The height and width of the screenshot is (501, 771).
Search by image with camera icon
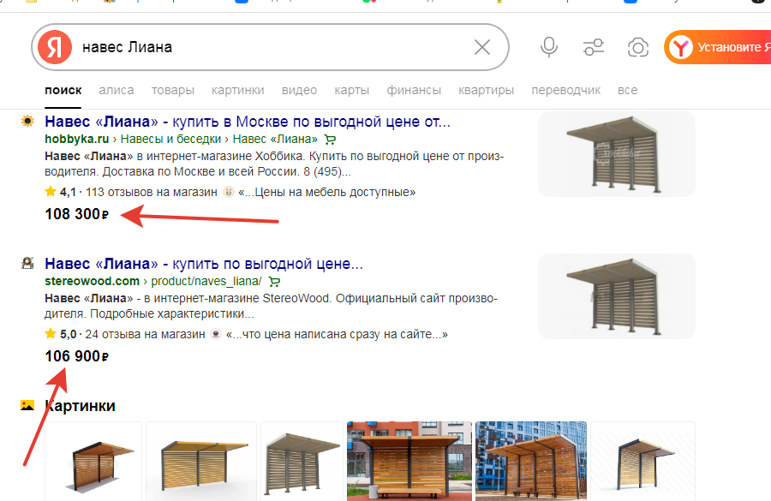pos(637,48)
